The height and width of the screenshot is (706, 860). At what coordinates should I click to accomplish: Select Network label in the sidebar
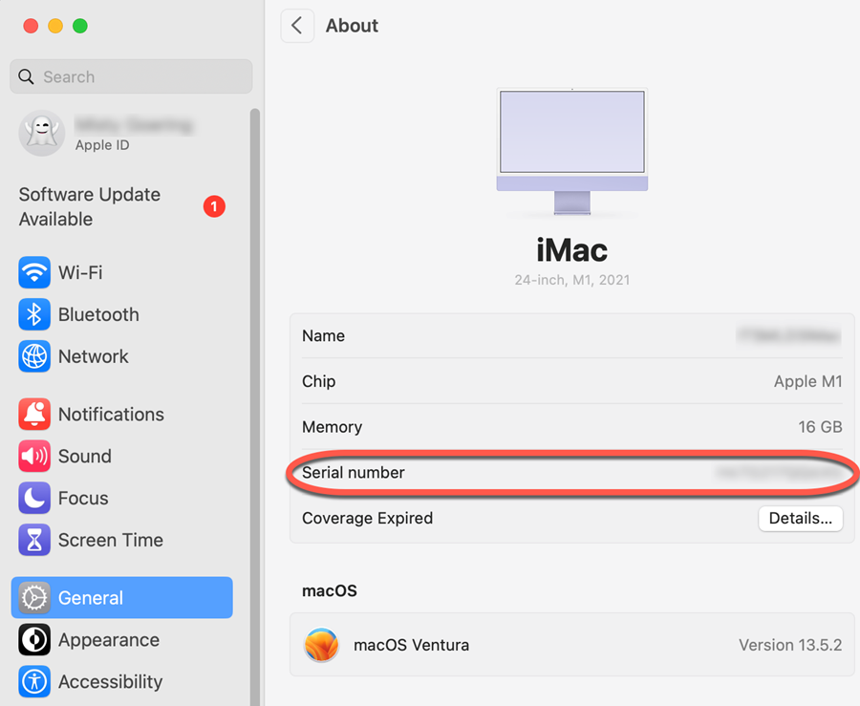coord(94,356)
